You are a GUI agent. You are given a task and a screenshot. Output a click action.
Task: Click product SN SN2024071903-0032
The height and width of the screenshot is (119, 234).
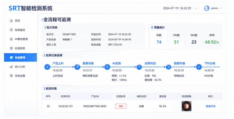(95, 106)
